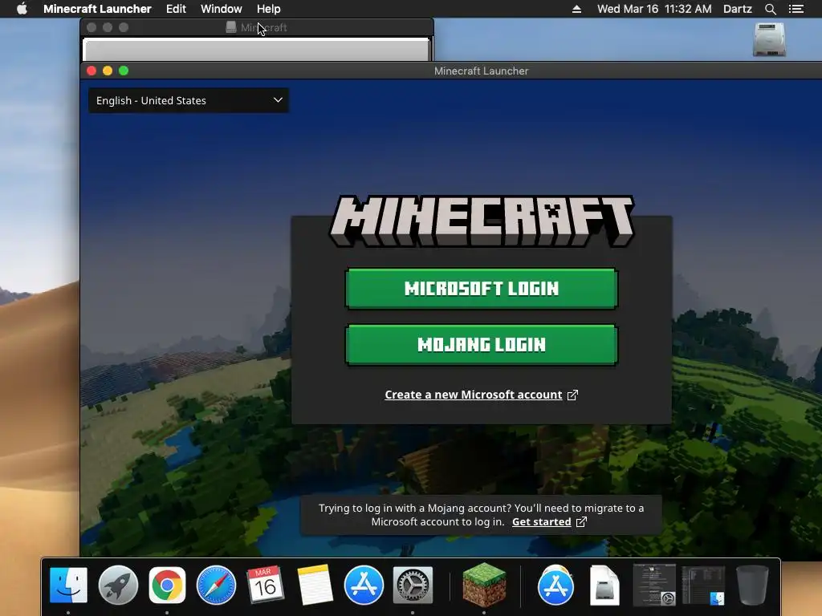Click the Minecraft Launcher window title text
822x616 pixels.
click(482, 71)
